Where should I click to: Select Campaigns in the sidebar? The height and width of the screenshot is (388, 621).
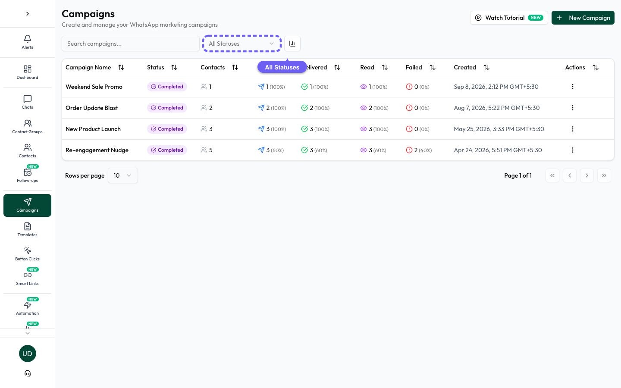(27, 205)
